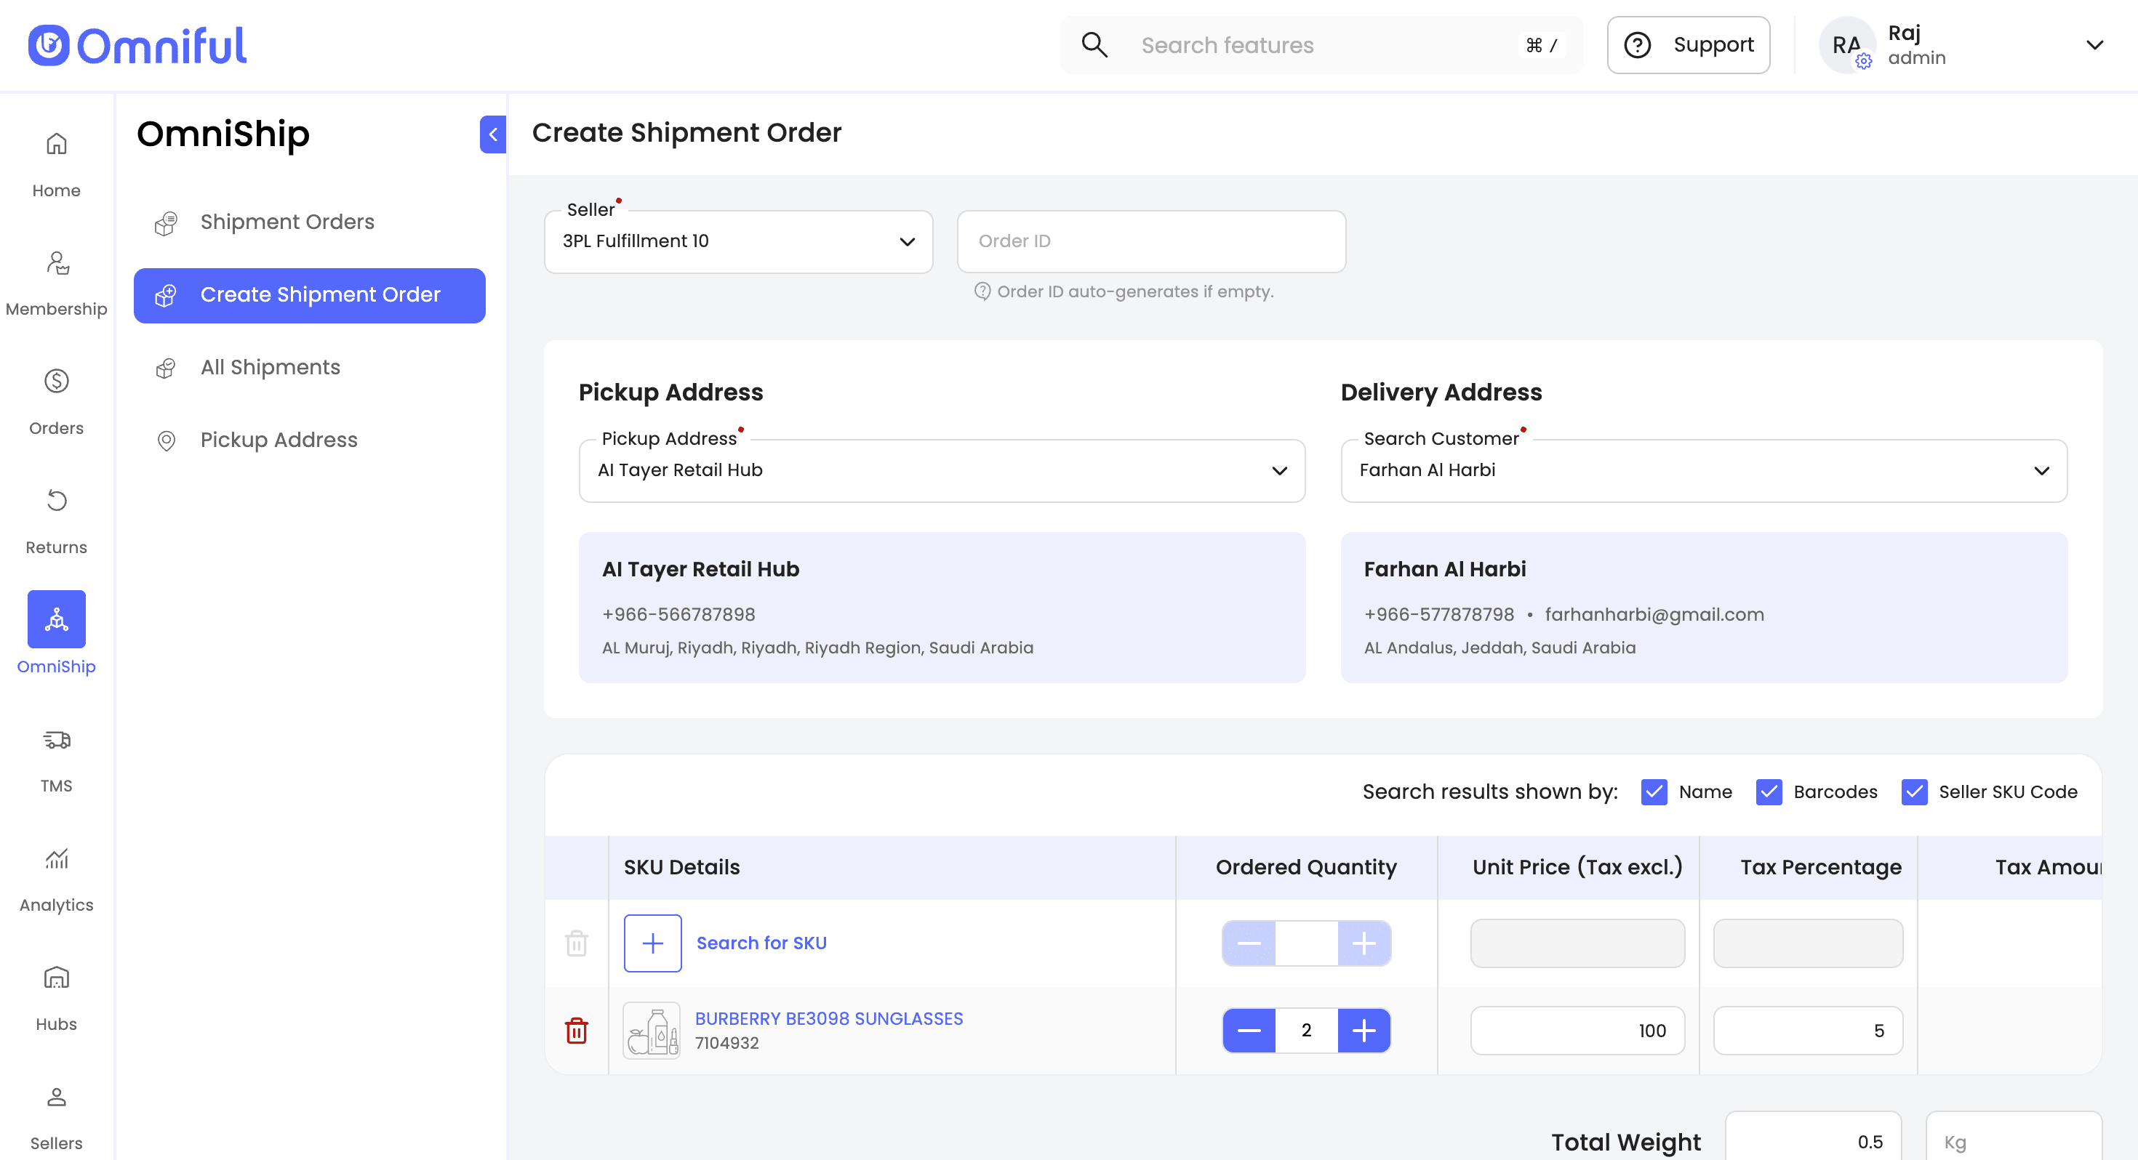This screenshot has width=2138, height=1160.
Task: Toggle the Barcodes checkbox
Action: pos(1768,792)
